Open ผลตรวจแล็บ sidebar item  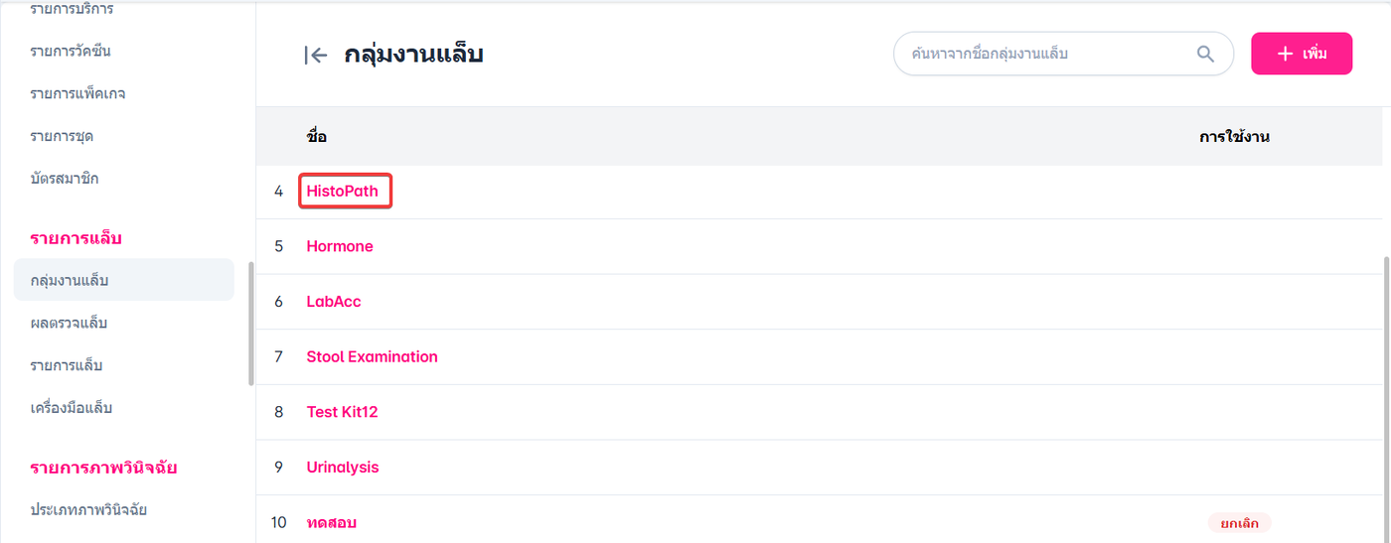(x=69, y=324)
